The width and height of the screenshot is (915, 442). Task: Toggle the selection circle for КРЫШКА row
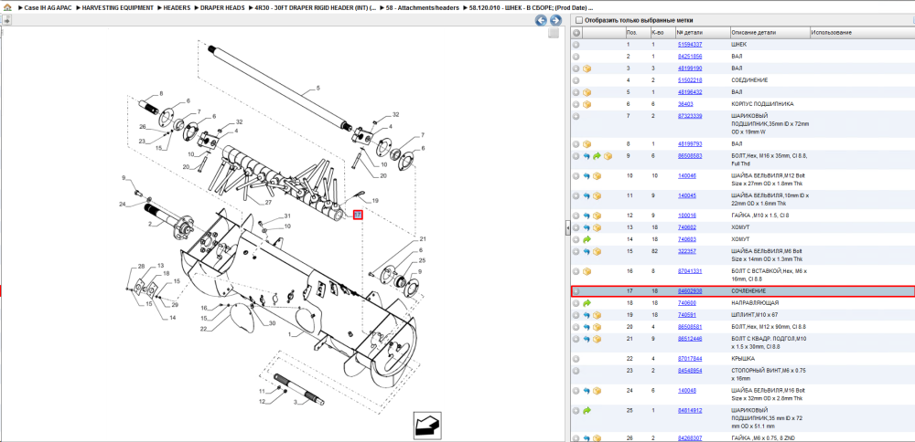pos(576,359)
